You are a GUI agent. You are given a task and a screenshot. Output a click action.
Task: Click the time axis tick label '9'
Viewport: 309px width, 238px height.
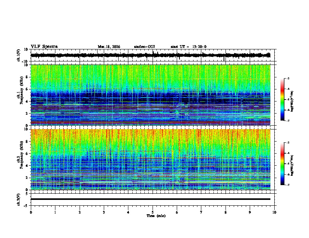[x=250, y=212]
